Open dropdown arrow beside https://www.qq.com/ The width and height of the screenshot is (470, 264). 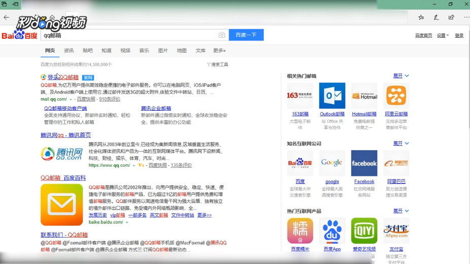click(x=134, y=165)
